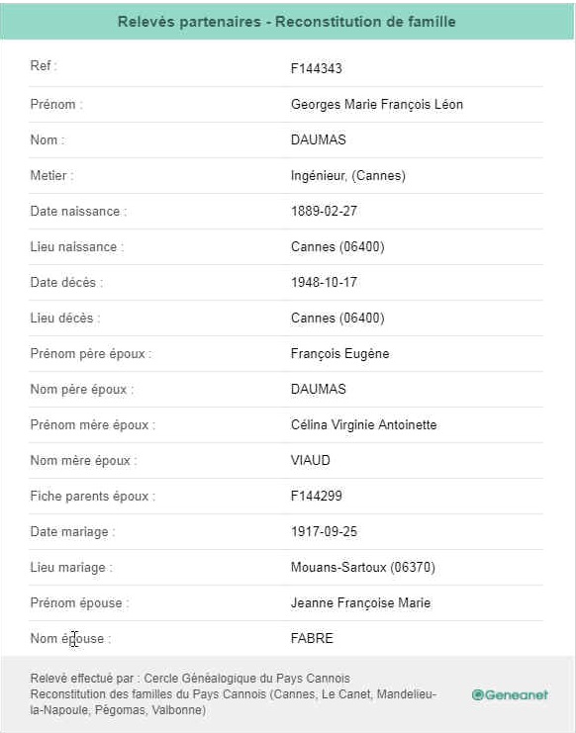Click the parents record F144299
576x733 pixels.
[x=316, y=496]
